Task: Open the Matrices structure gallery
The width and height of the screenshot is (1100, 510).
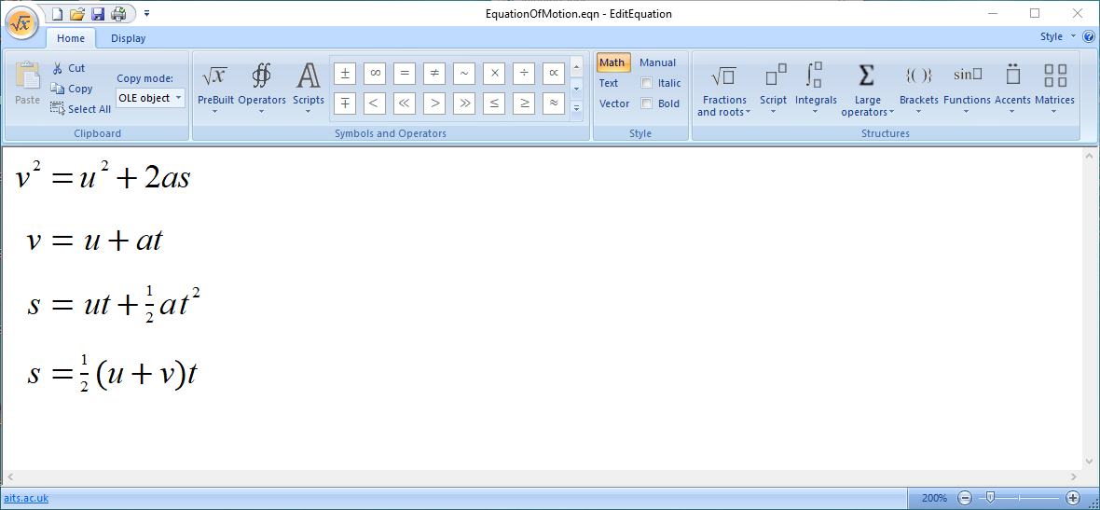Action: pos(1054,90)
